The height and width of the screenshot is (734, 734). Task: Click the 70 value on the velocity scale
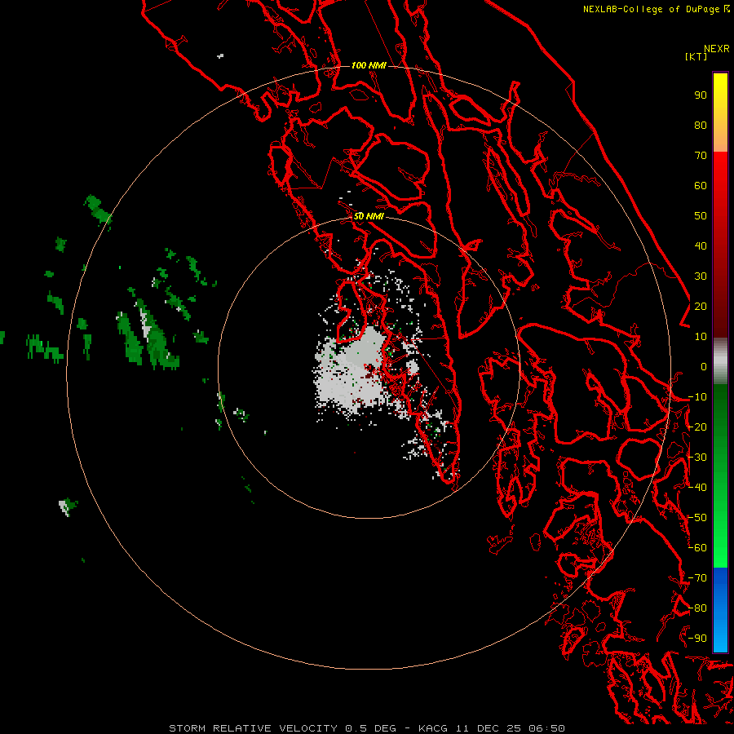click(701, 156)
